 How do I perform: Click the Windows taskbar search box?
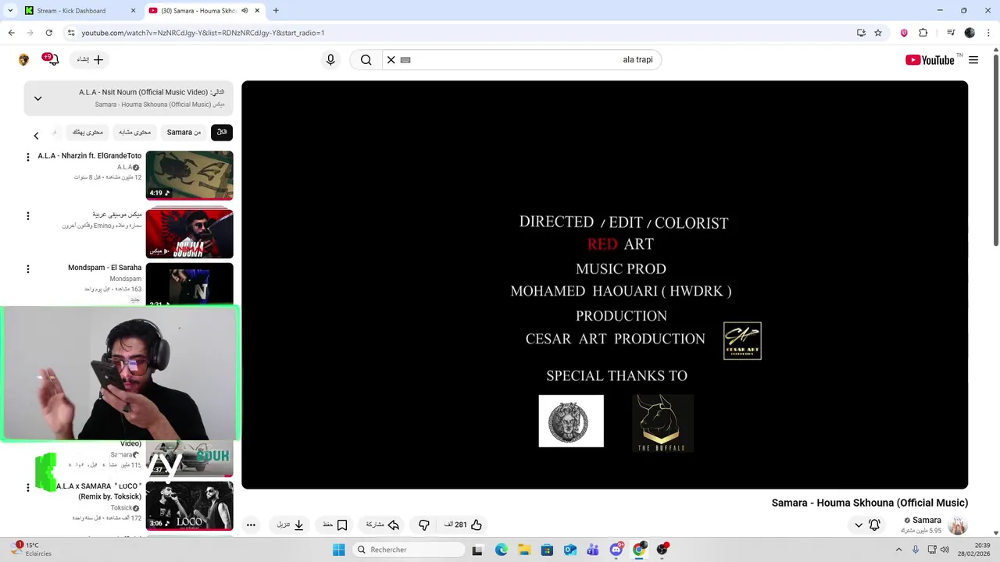coord(409,550)
